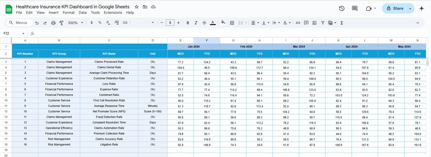Increase font size with plus button
The width and height of the screenshot is (431, 157).
point(178,23)
